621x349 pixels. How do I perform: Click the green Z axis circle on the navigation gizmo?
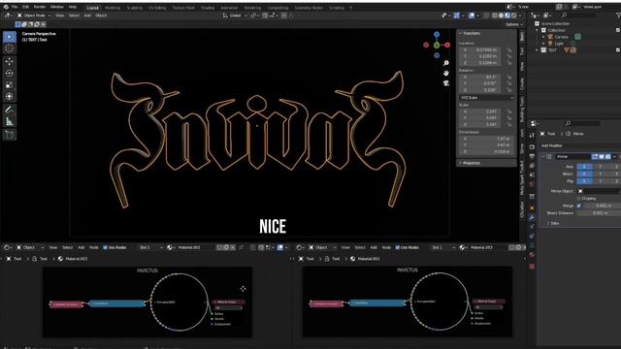(437, 46)
